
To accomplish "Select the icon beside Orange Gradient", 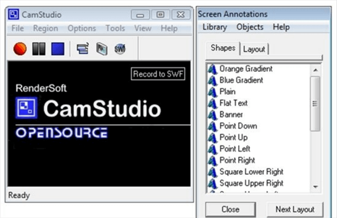I will pyautogui.click(x=212, y=69).
